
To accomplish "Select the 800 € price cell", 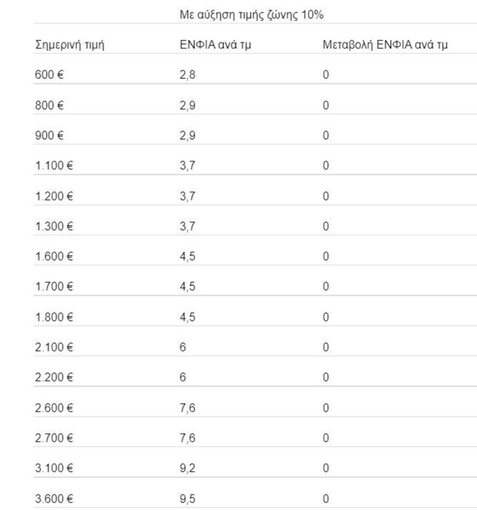I will click(50, 106).
